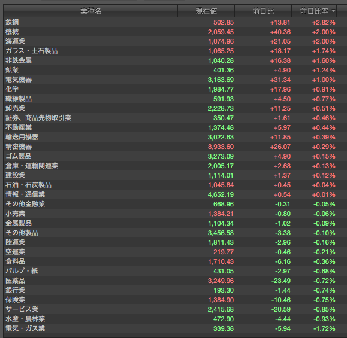Toggle the sort arrow beside 前日比率
Viewport: 347px width, 338px height.
[x=333, y=11]
